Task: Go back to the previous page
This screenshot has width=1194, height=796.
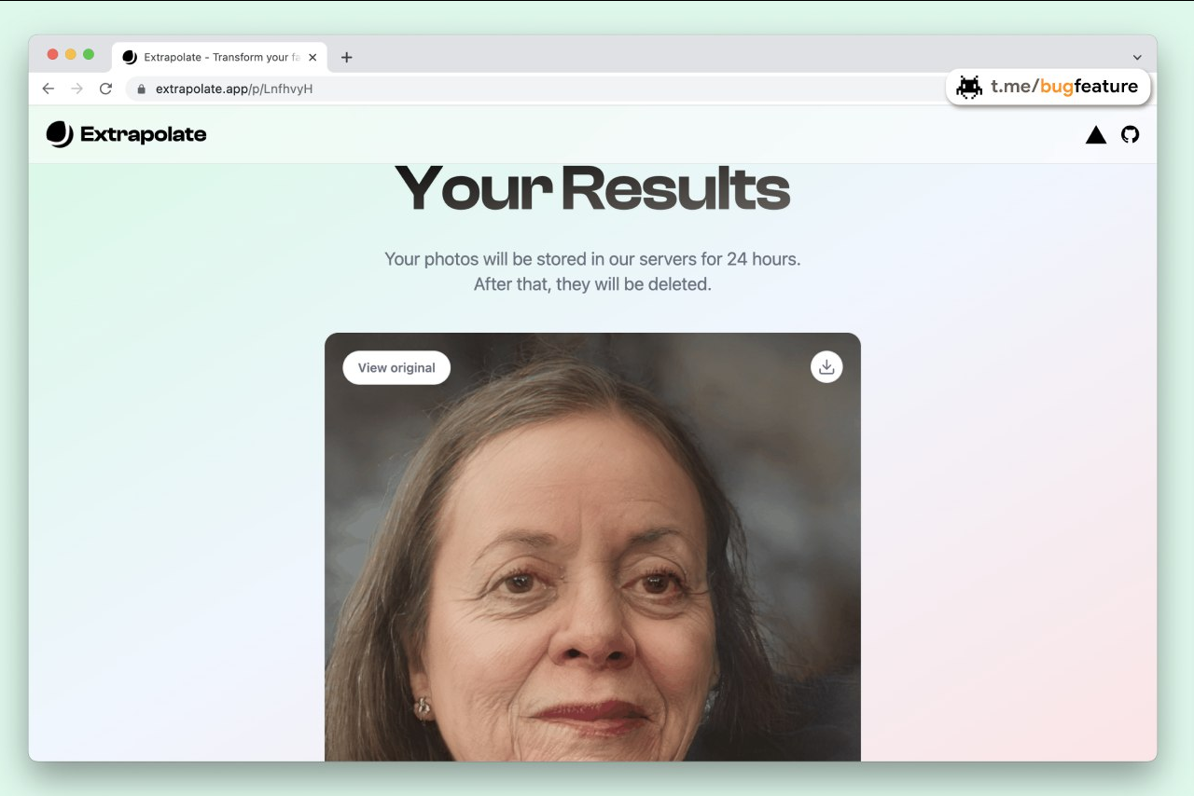Action: point(49,89)
